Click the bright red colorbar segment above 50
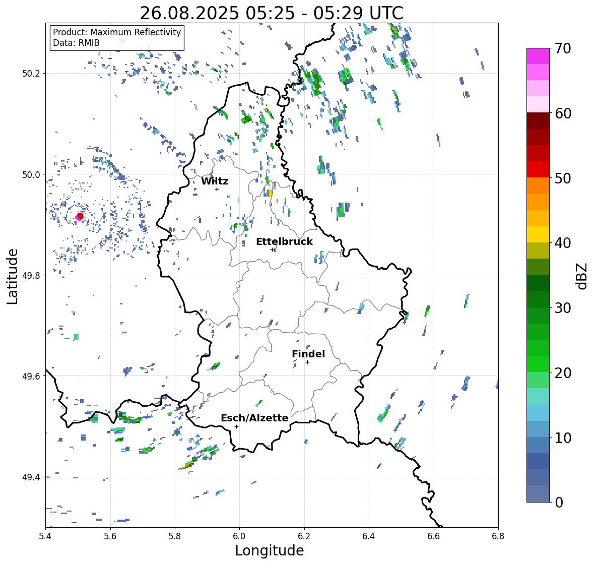The image size is (594, 563). [x=538, y=170]
